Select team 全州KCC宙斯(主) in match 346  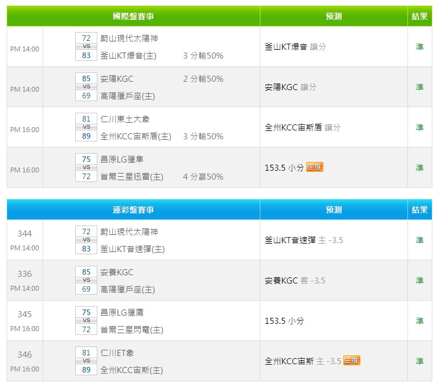coord(132,370)
